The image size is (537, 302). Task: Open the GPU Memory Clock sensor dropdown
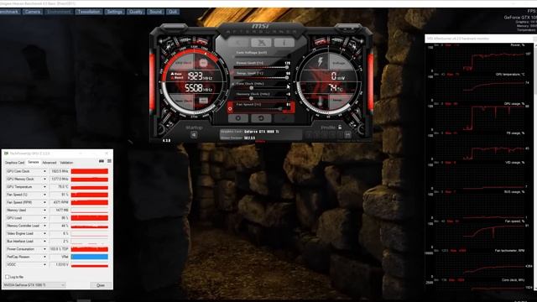(x=44, y=179)
